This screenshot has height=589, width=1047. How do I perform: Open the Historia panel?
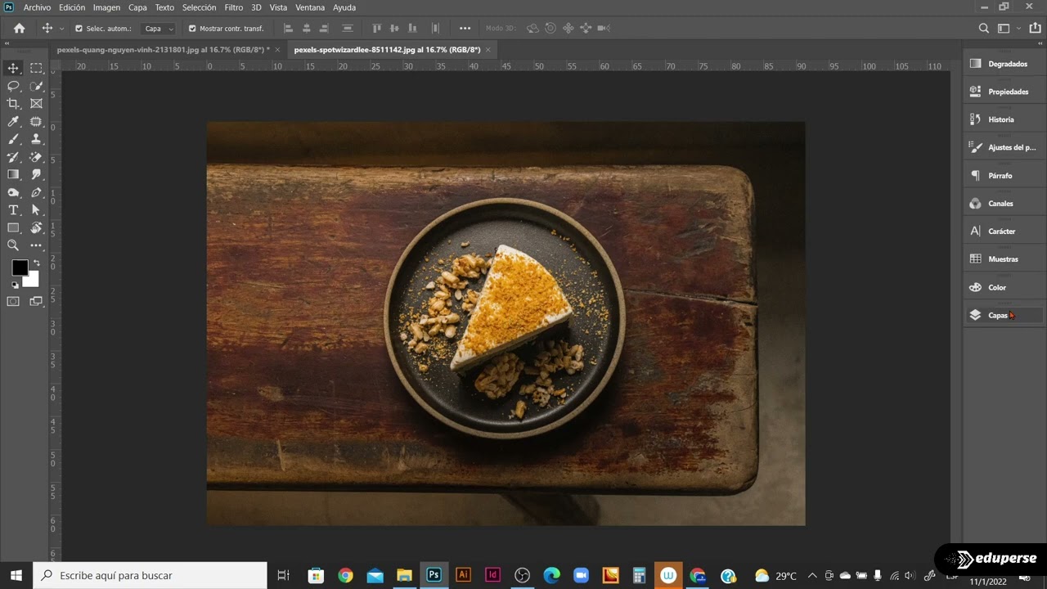click(x=1004, y=119)
